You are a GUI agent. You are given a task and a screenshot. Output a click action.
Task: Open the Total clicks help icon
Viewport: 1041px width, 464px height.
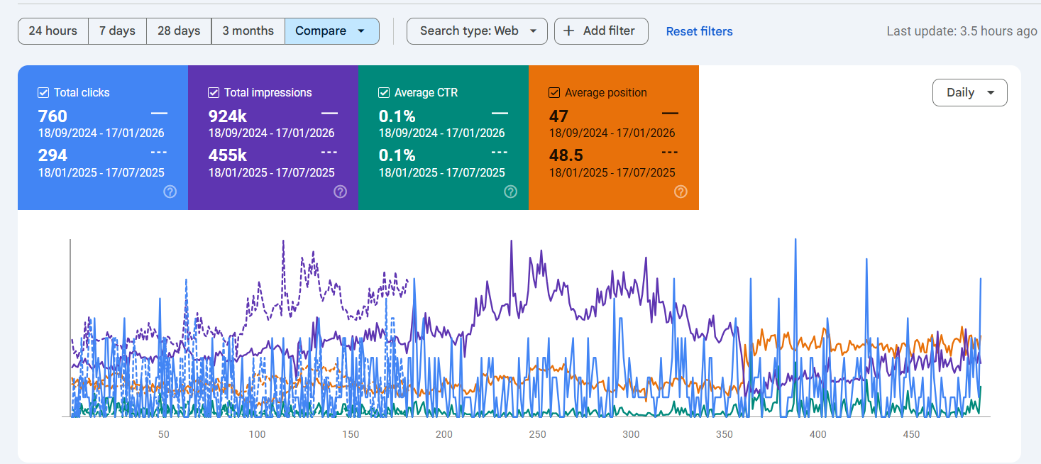[170, 192]
